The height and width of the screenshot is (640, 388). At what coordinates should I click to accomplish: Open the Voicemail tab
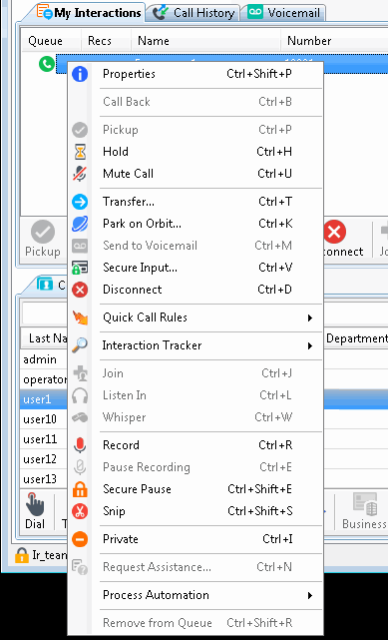(284, 13)
